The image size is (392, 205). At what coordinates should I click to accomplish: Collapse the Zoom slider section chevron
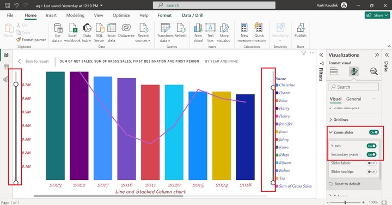point(331,132)
